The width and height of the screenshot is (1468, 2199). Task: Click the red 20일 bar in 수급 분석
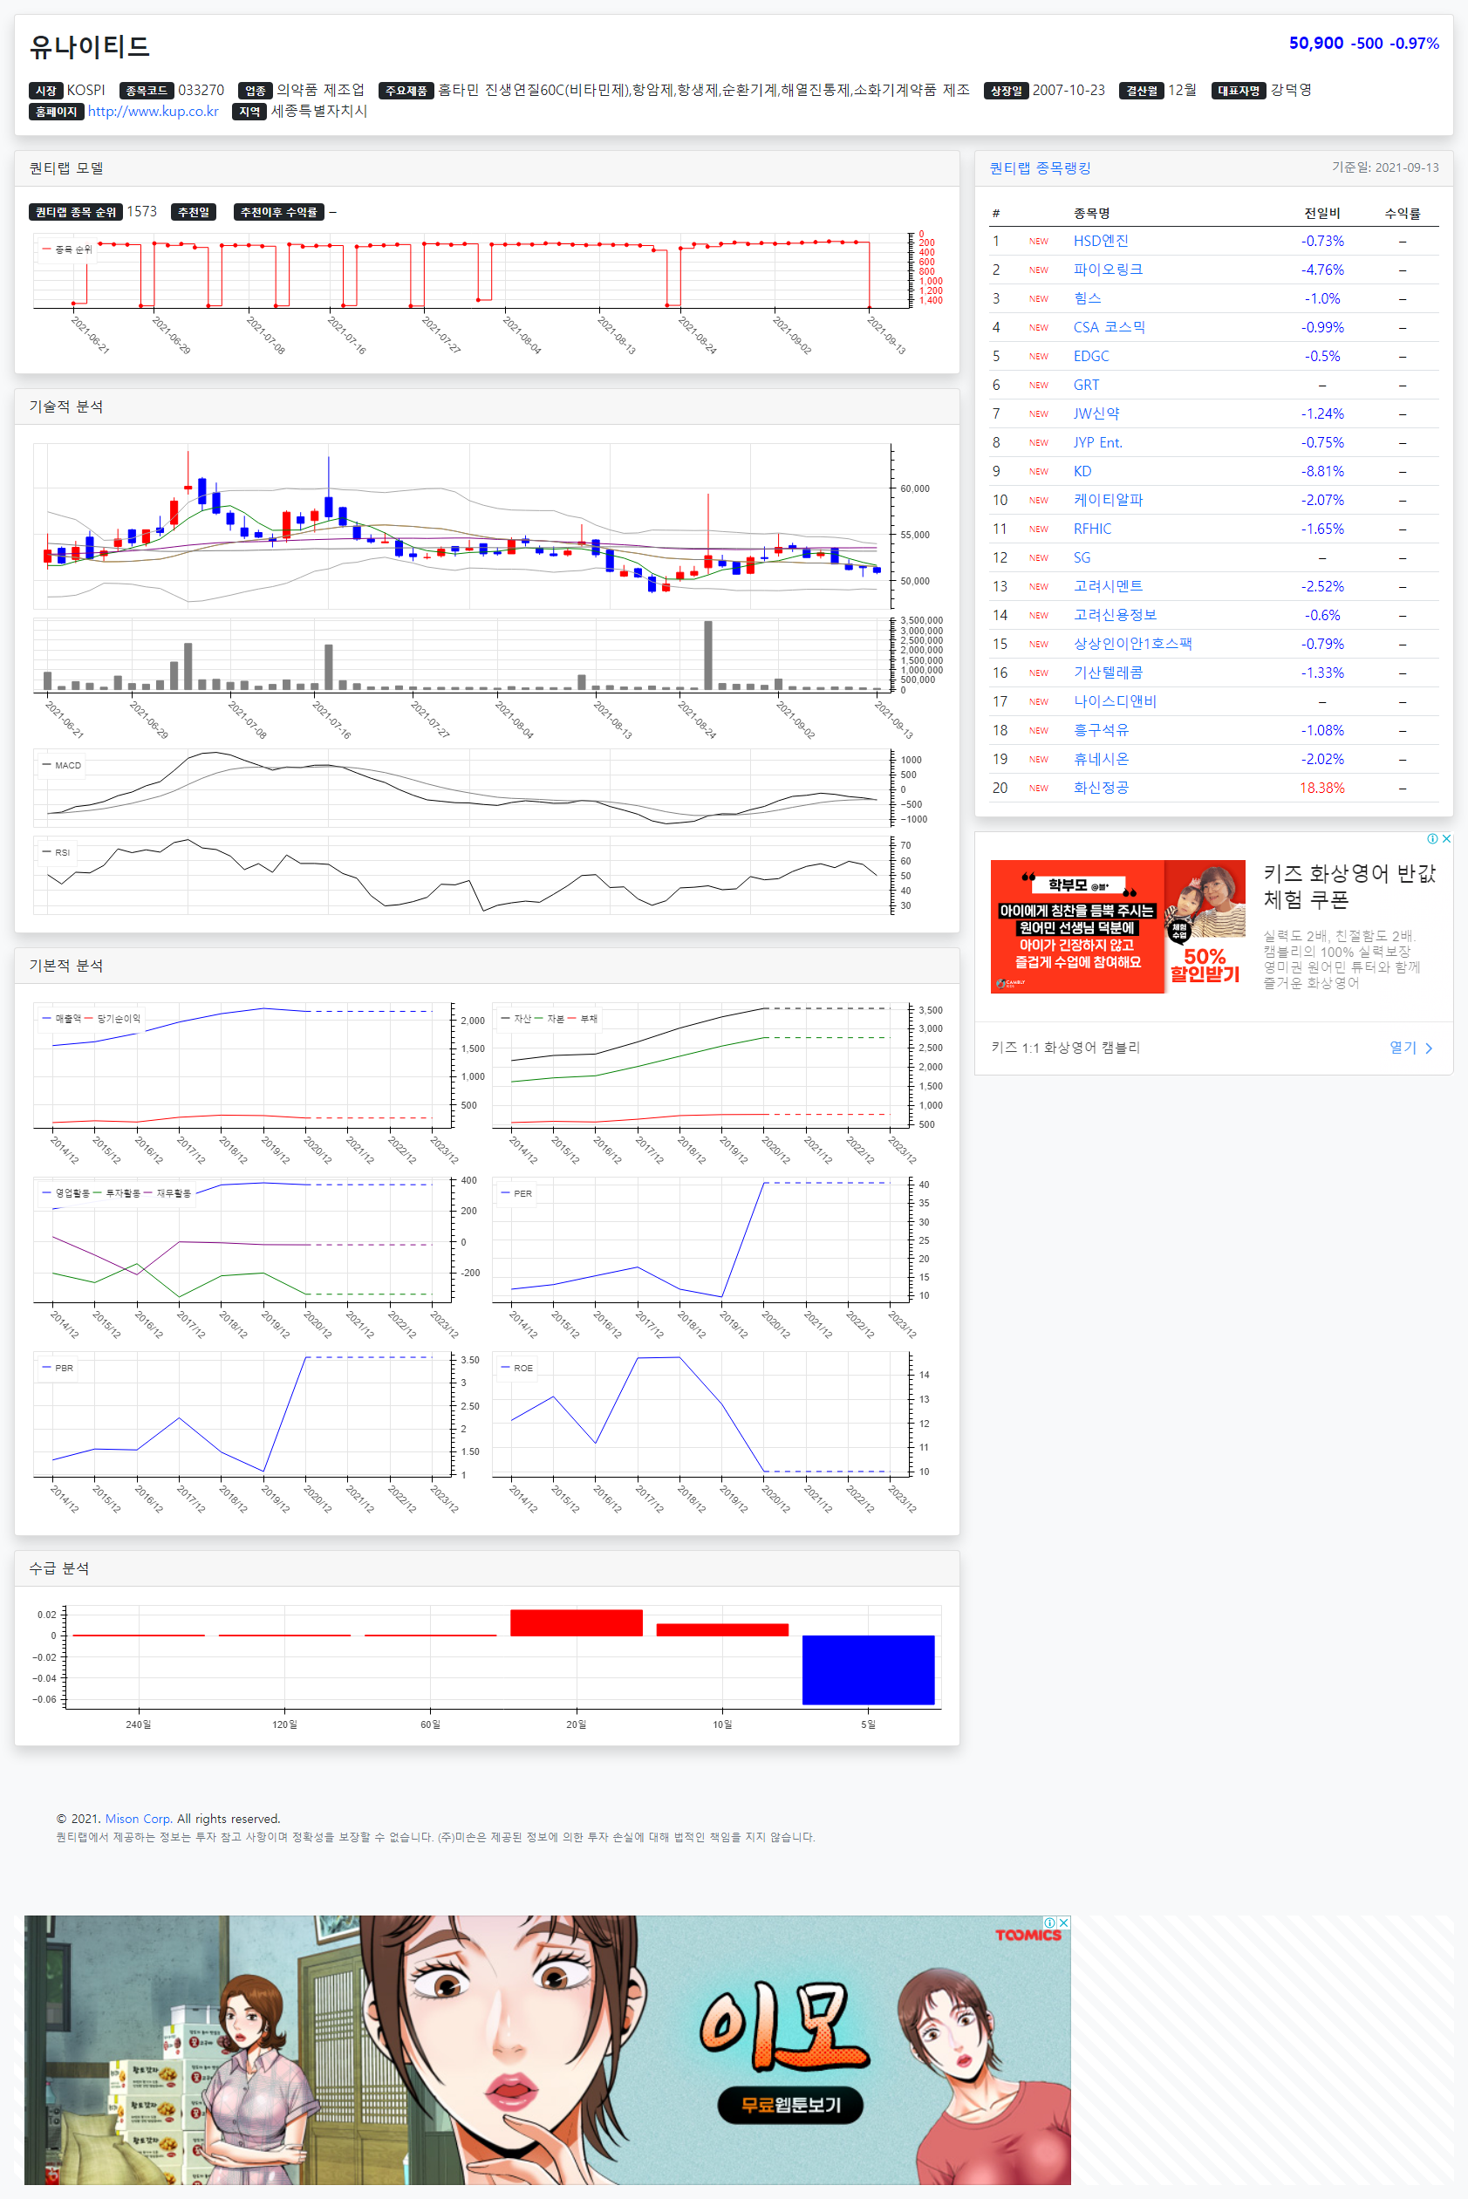tap(576, 1622)
